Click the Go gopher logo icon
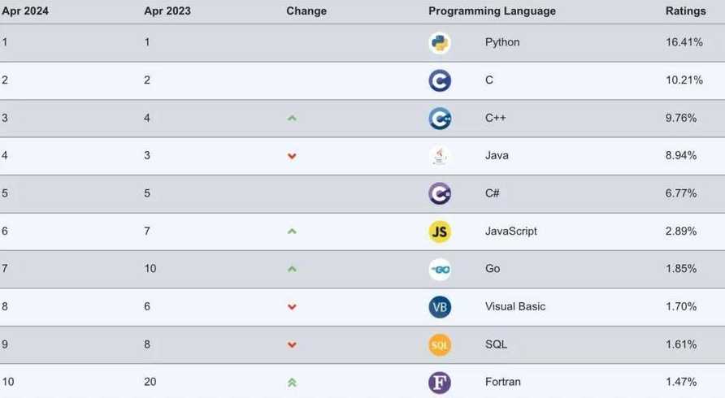Screen dimensions: 725x398 (440, 270)
